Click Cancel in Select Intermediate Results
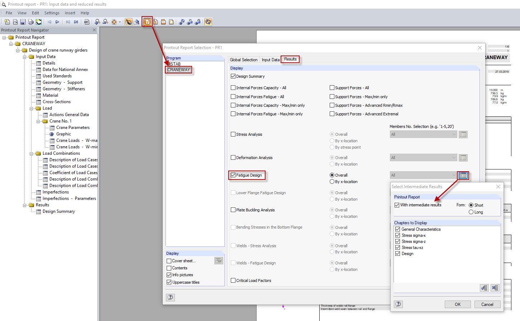The width and height of the screenshot is (520, 321). pyautogui.click(x=487, y=304)
